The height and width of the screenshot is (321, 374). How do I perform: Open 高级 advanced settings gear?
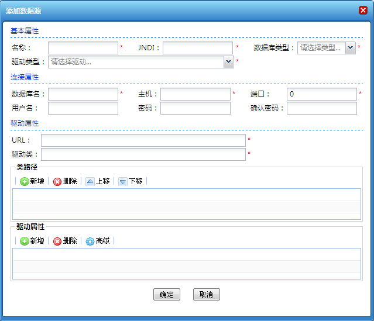(98, 241)
